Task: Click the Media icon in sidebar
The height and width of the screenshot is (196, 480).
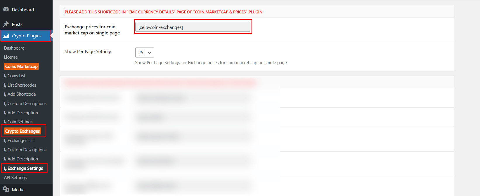Action: pyautogui.click(x=6, y=189)
